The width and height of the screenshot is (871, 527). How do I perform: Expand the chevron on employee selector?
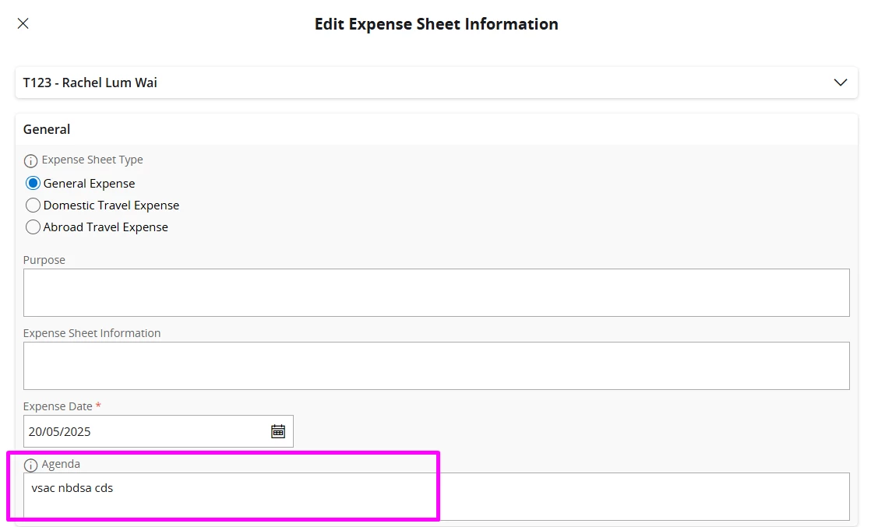(x=840, y=83)
